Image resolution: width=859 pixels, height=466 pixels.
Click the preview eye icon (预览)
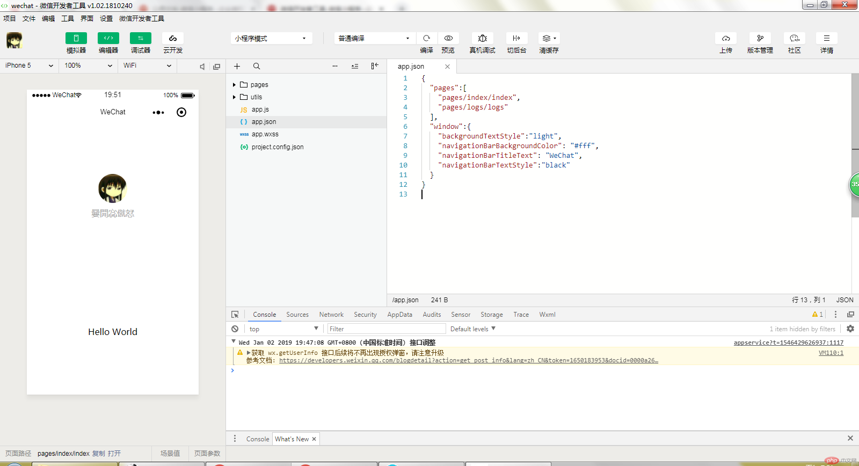click(x=448, y=38)
